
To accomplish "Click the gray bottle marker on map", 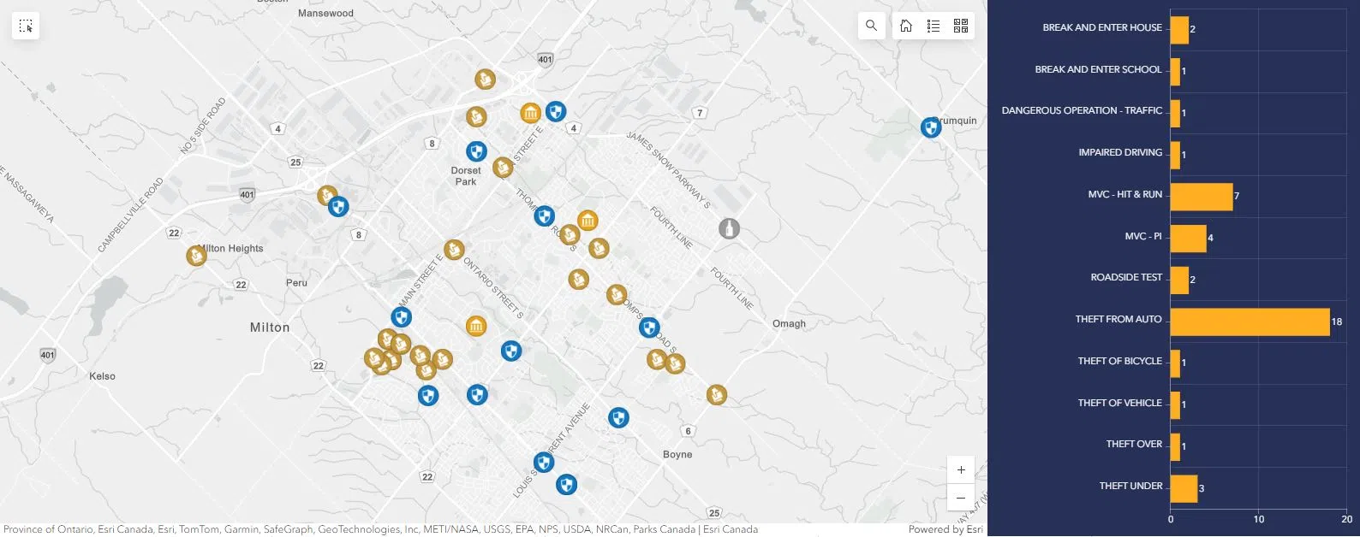I will coord(729,228).
